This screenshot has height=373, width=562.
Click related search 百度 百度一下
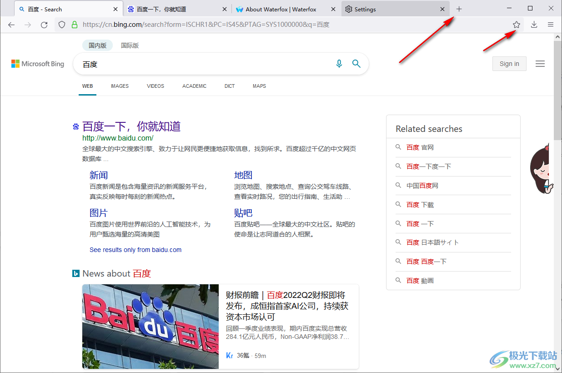click(427, 262)
